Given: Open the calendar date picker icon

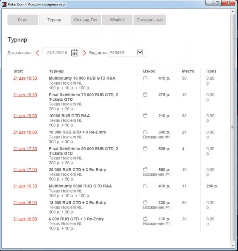Looking at the screenshot, I should click(74, 53).
